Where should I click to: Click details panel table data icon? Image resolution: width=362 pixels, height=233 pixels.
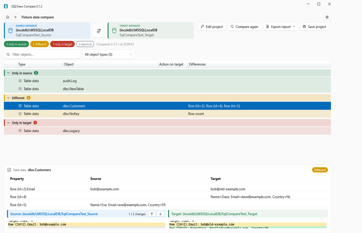click(x=9, y=170)
